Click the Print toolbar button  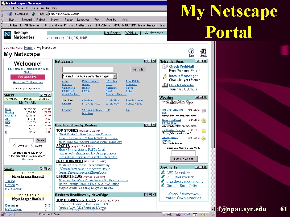pyautogui.click(x=97, y=20)
